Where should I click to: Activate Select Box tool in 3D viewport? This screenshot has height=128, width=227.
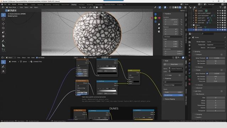click(x=3, y=15)
